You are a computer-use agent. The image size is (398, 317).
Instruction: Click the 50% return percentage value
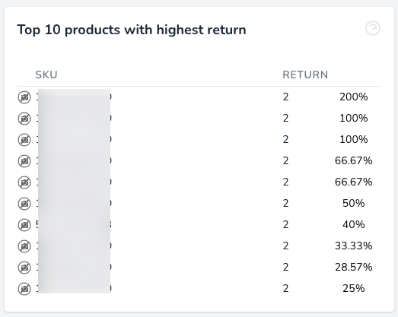pyautogui.click(x=354, y=204)
